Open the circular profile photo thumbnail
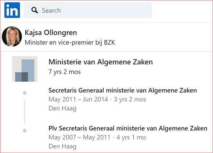213x153 pixels. click(x=12, y=36)
